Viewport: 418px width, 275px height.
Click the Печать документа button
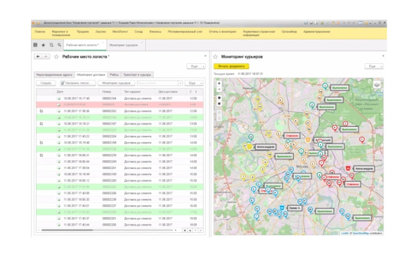[231, 67]
